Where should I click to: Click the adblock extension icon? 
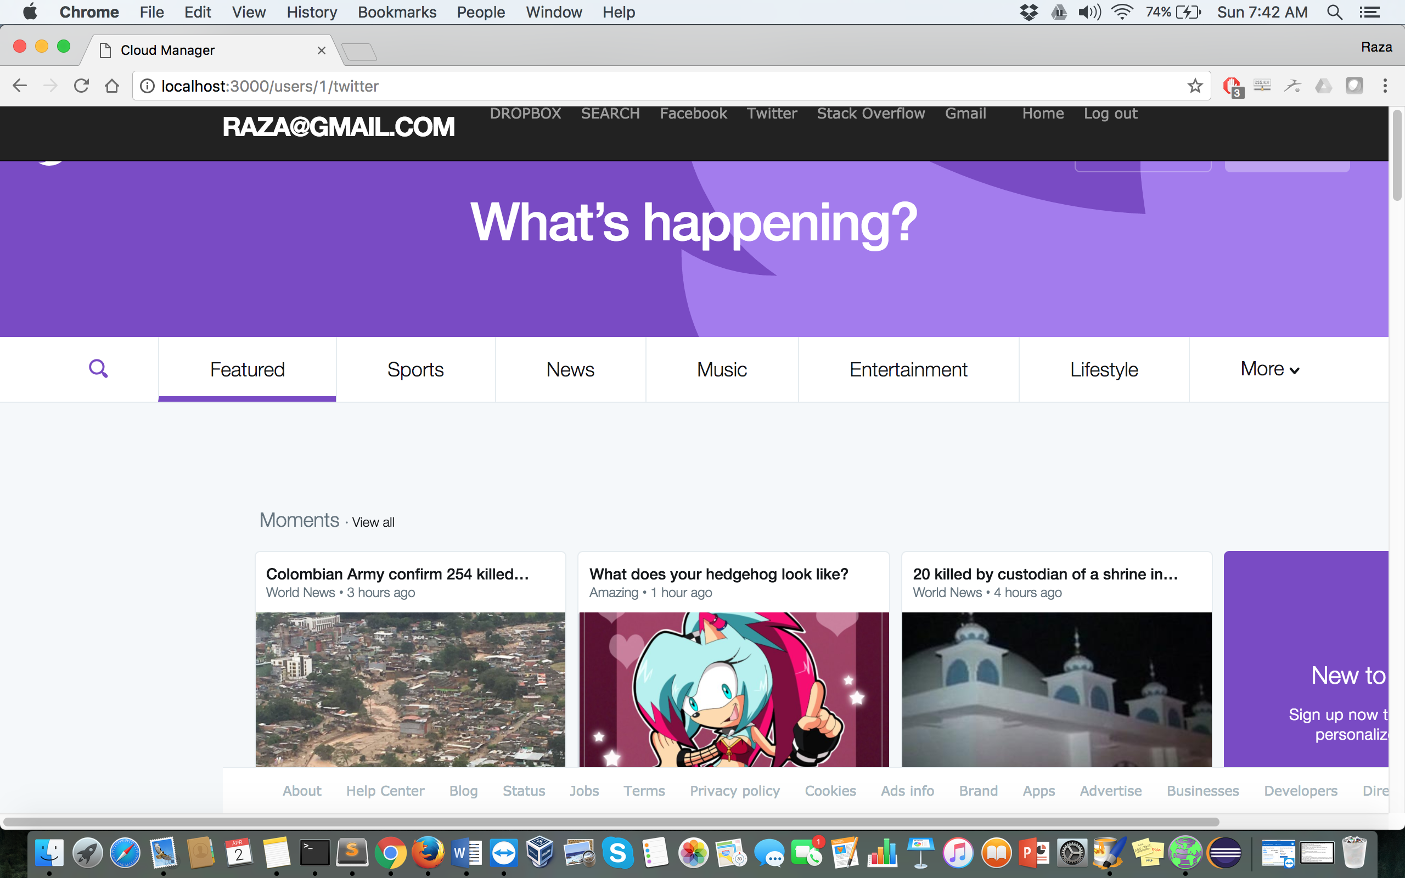pos(1231,86)
